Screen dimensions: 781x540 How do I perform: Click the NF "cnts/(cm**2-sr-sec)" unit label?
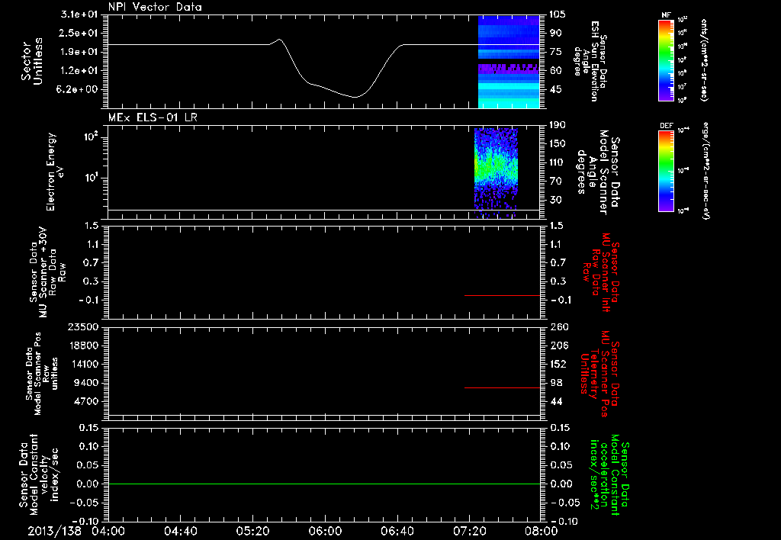pos(704,59)
